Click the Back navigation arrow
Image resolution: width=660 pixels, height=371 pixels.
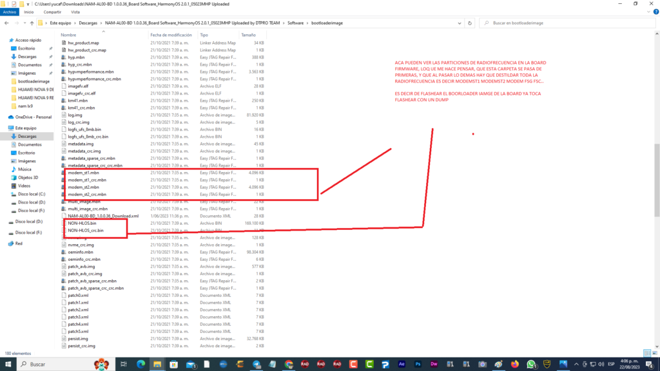point(5,23)
